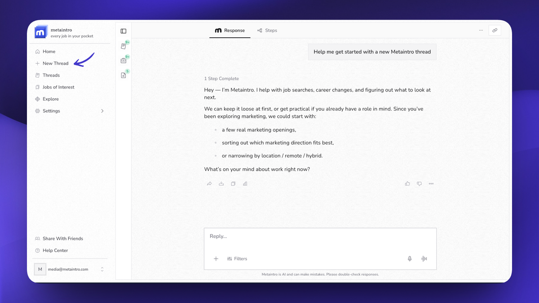The width and height of the screenshot is (539, 303).
Task: Open the document icon with badge 5
Action: [124, 75]
